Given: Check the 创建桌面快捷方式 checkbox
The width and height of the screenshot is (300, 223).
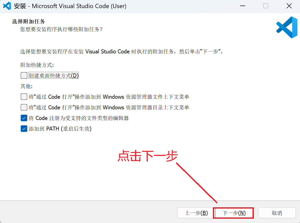Looking at the screenshot, I should [24, 75].
